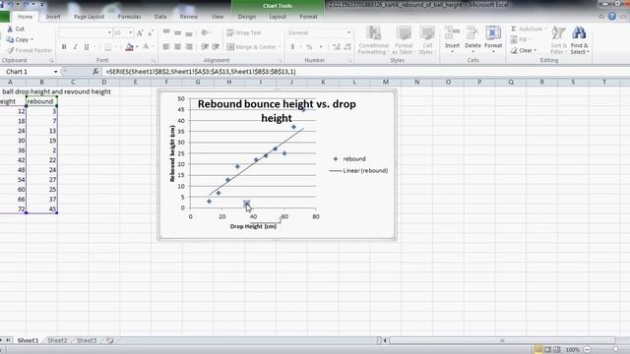630x354 pixels.
Task: Click Increase Decimal icon
Action: [337, 47]
